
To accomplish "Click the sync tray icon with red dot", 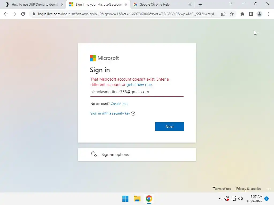I will coord(227,199).
